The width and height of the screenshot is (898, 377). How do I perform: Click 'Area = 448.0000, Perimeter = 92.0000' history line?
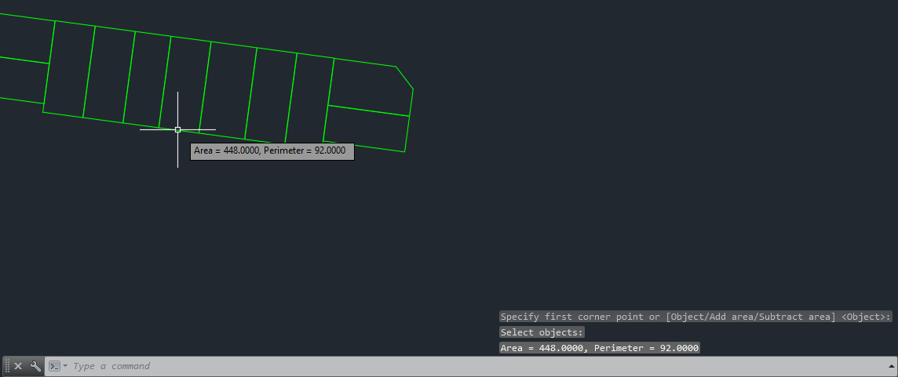pos(600,348)
